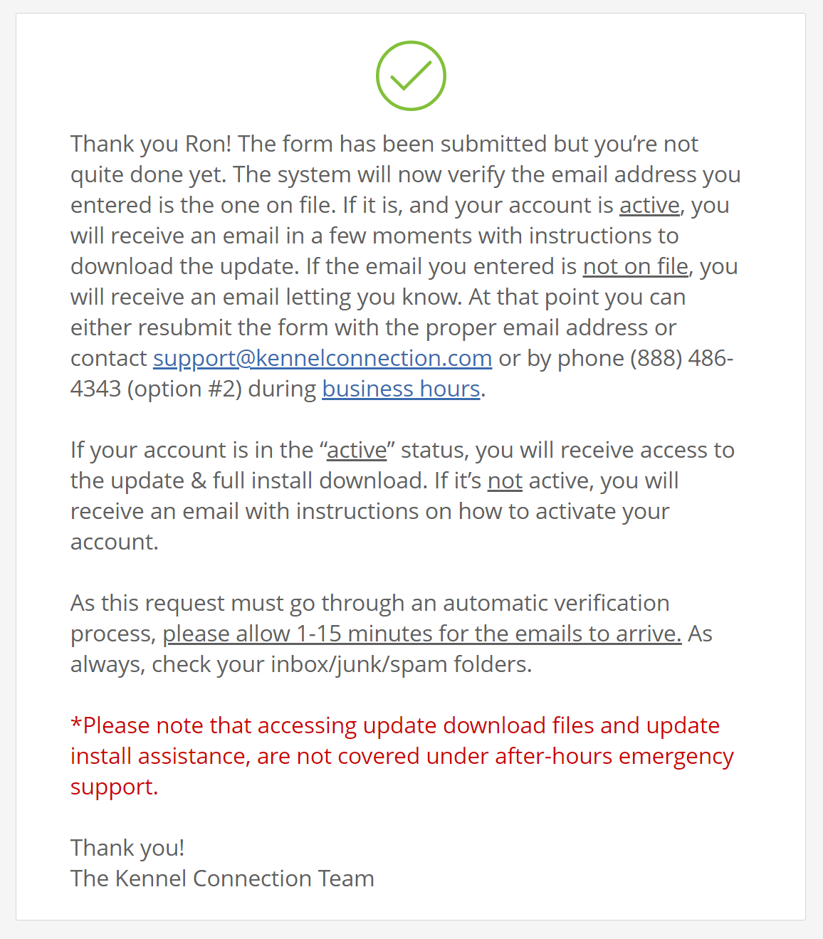Click the standalone word "account."
Image resolution: width=823 pixels, height=939 pixels.
point(115,542)
